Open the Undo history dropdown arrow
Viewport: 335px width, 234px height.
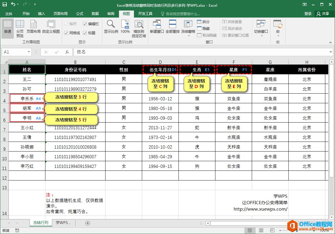point(18,4)
